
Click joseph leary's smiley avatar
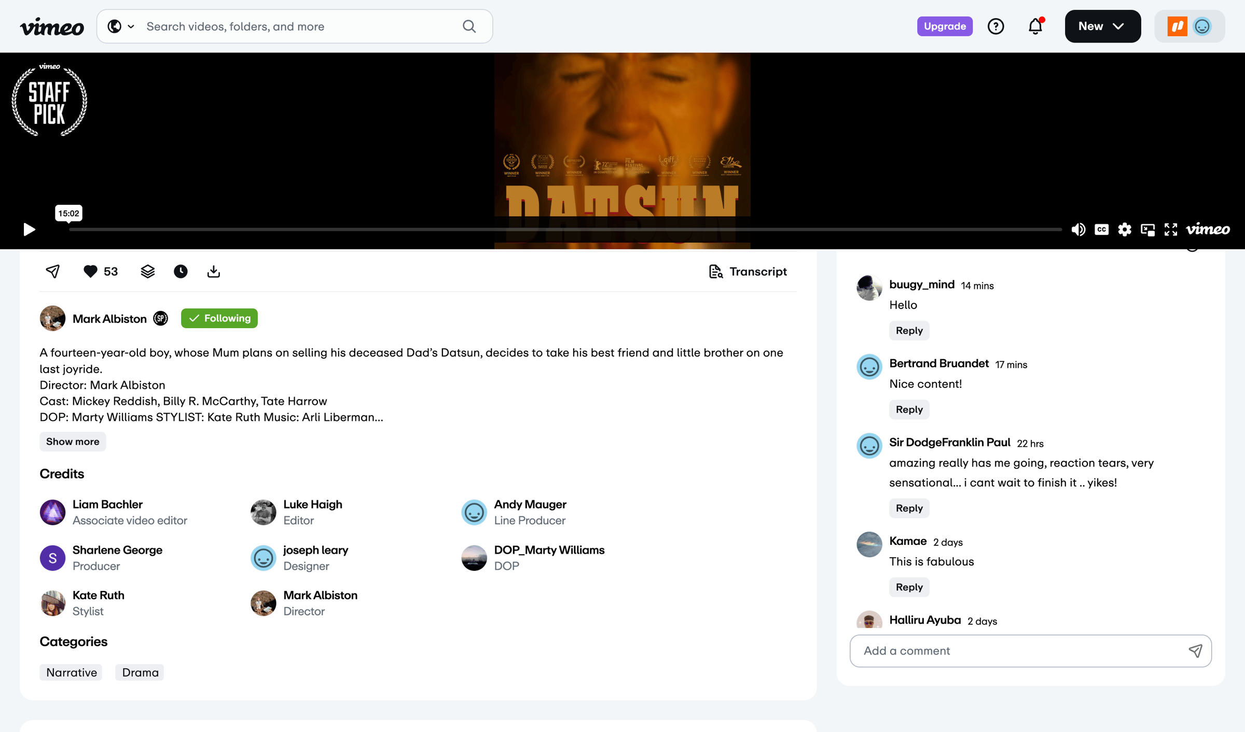click(264, 558)
